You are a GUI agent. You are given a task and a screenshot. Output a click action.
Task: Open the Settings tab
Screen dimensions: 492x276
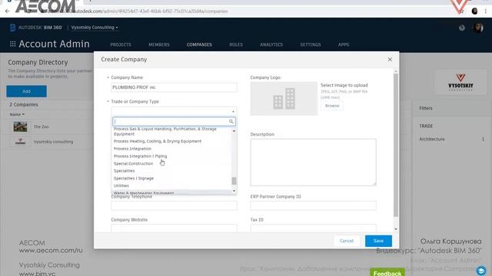pyautogui.click(x=311, y=44)
